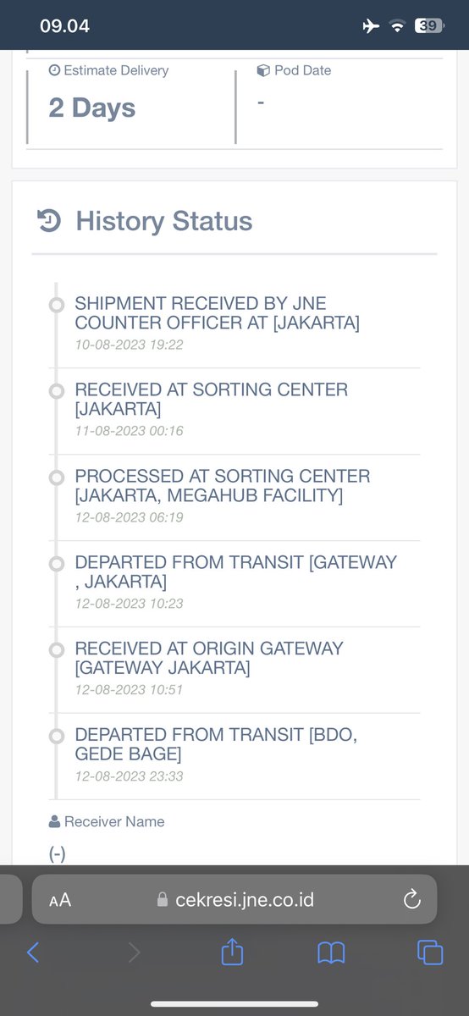The height and width of the screenshot is (1016, 469).
Task: Tap the cekresi.jne.co.id address bar
Action: 234,899
